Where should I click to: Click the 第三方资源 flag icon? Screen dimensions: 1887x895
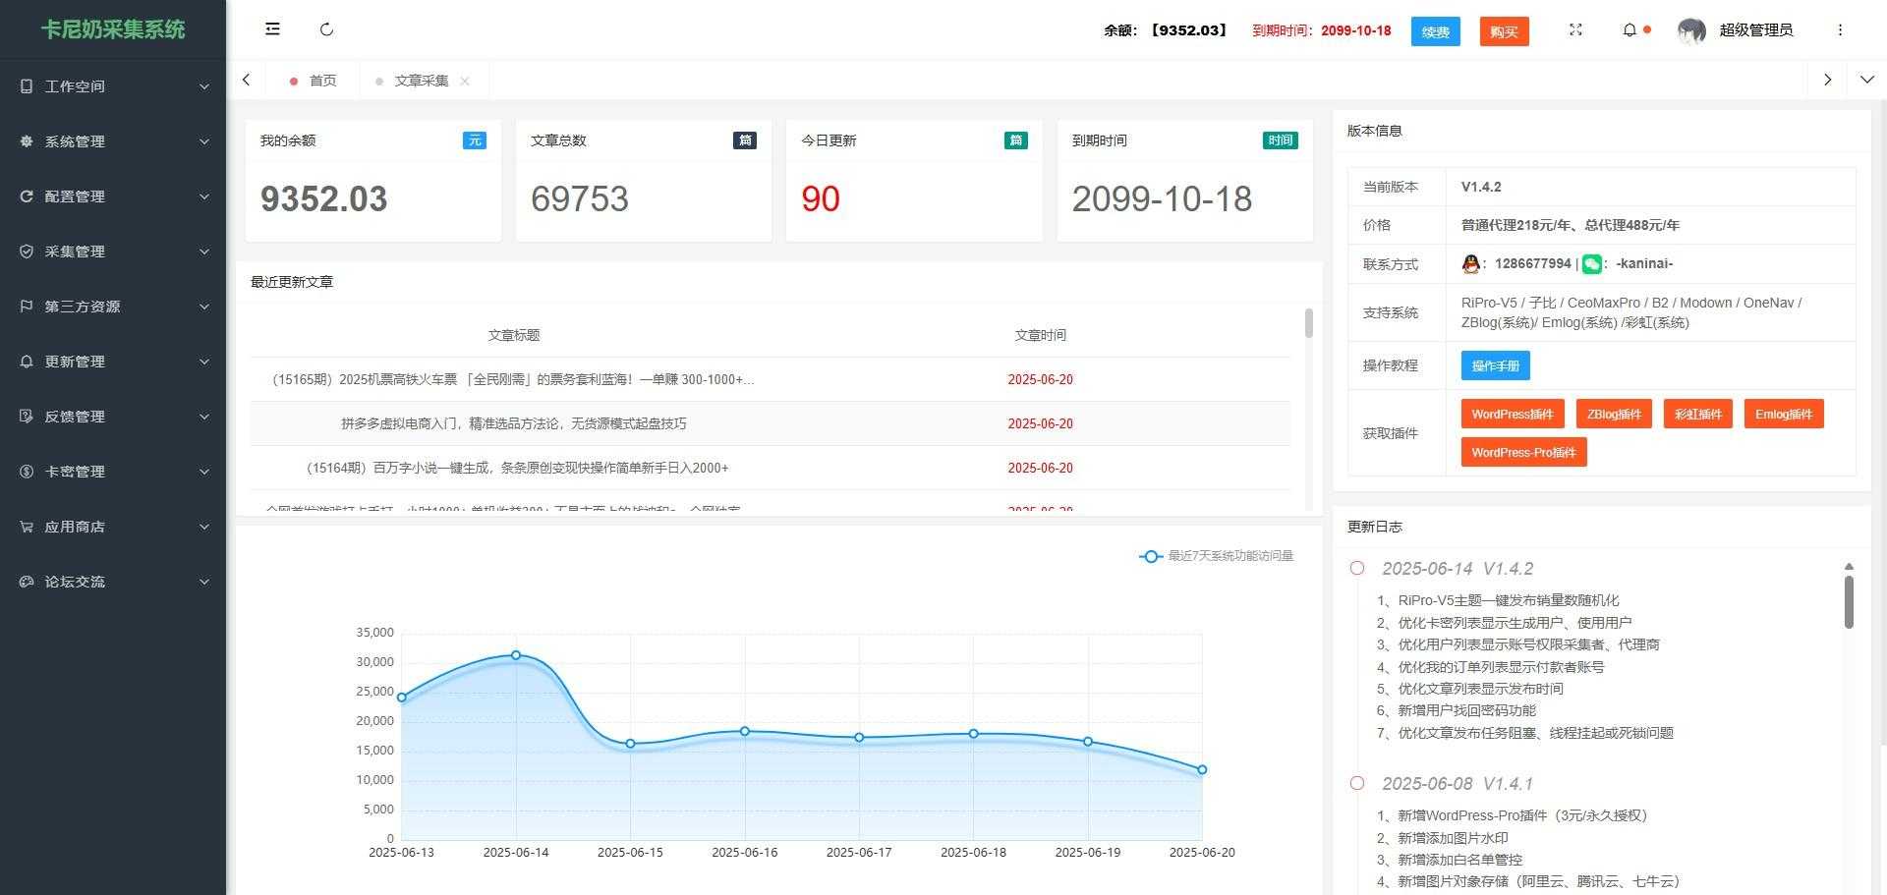pyautogui.click(x=27, y=307)
